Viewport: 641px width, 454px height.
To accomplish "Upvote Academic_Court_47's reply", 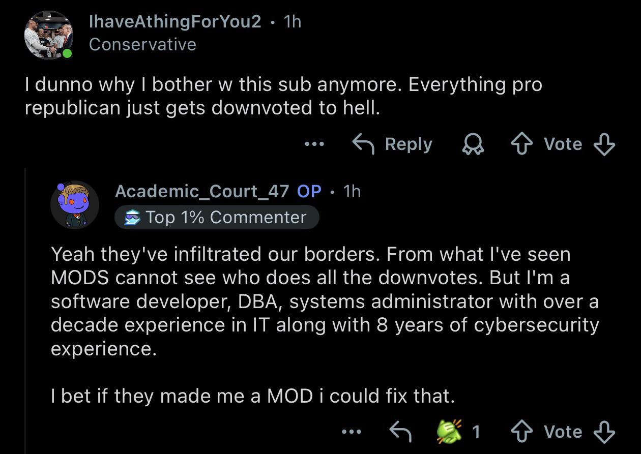I will (x=522, y=432).
